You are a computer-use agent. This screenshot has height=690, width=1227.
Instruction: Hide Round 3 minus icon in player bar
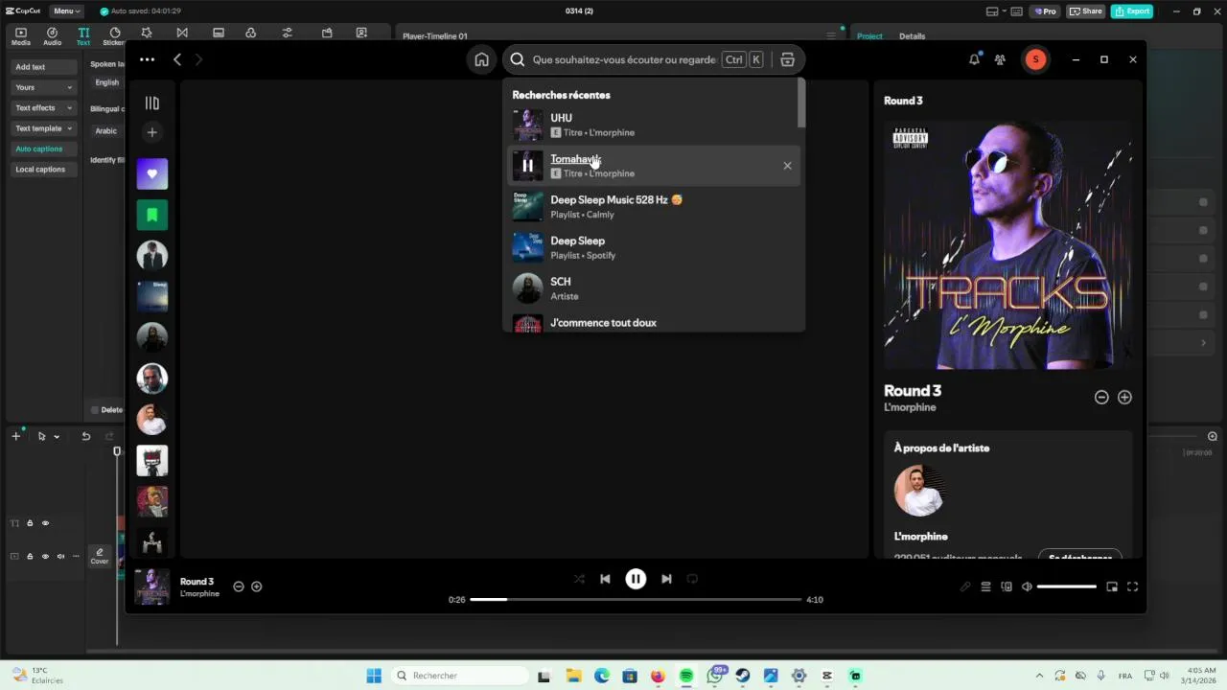[x=239, y=586]
